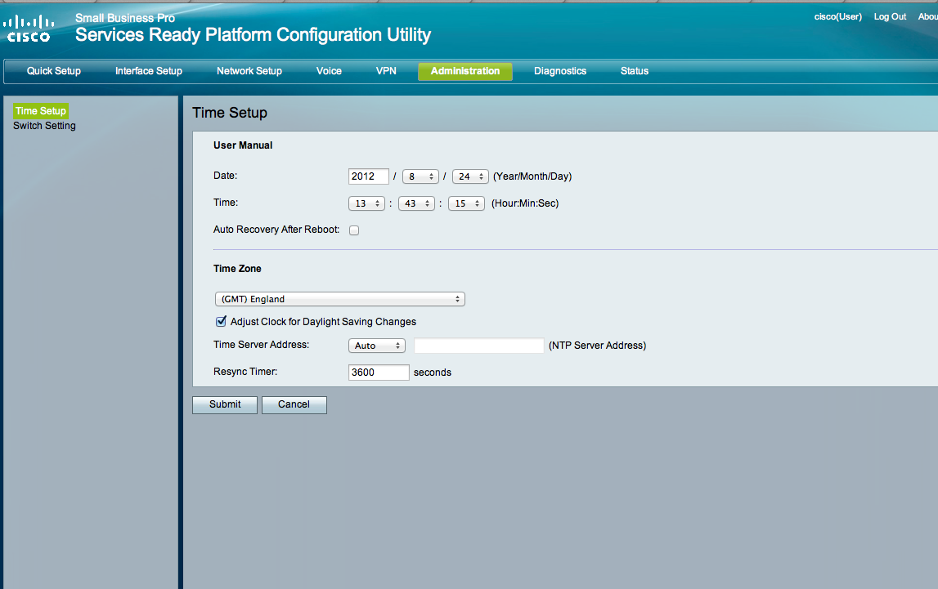Go to the Voice tab
Viewport: 938px width, 589px height.
pos(329,71)
